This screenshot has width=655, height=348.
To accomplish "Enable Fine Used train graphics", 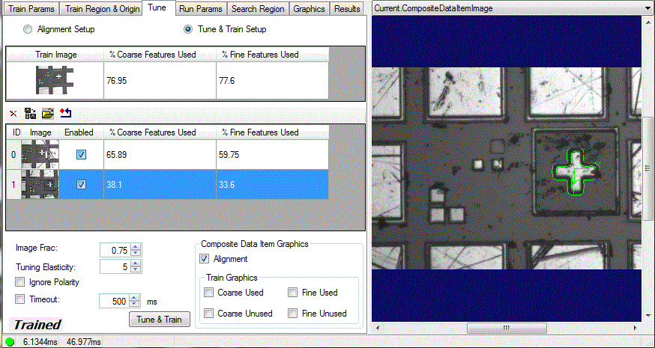I will (x=293, y=293).
